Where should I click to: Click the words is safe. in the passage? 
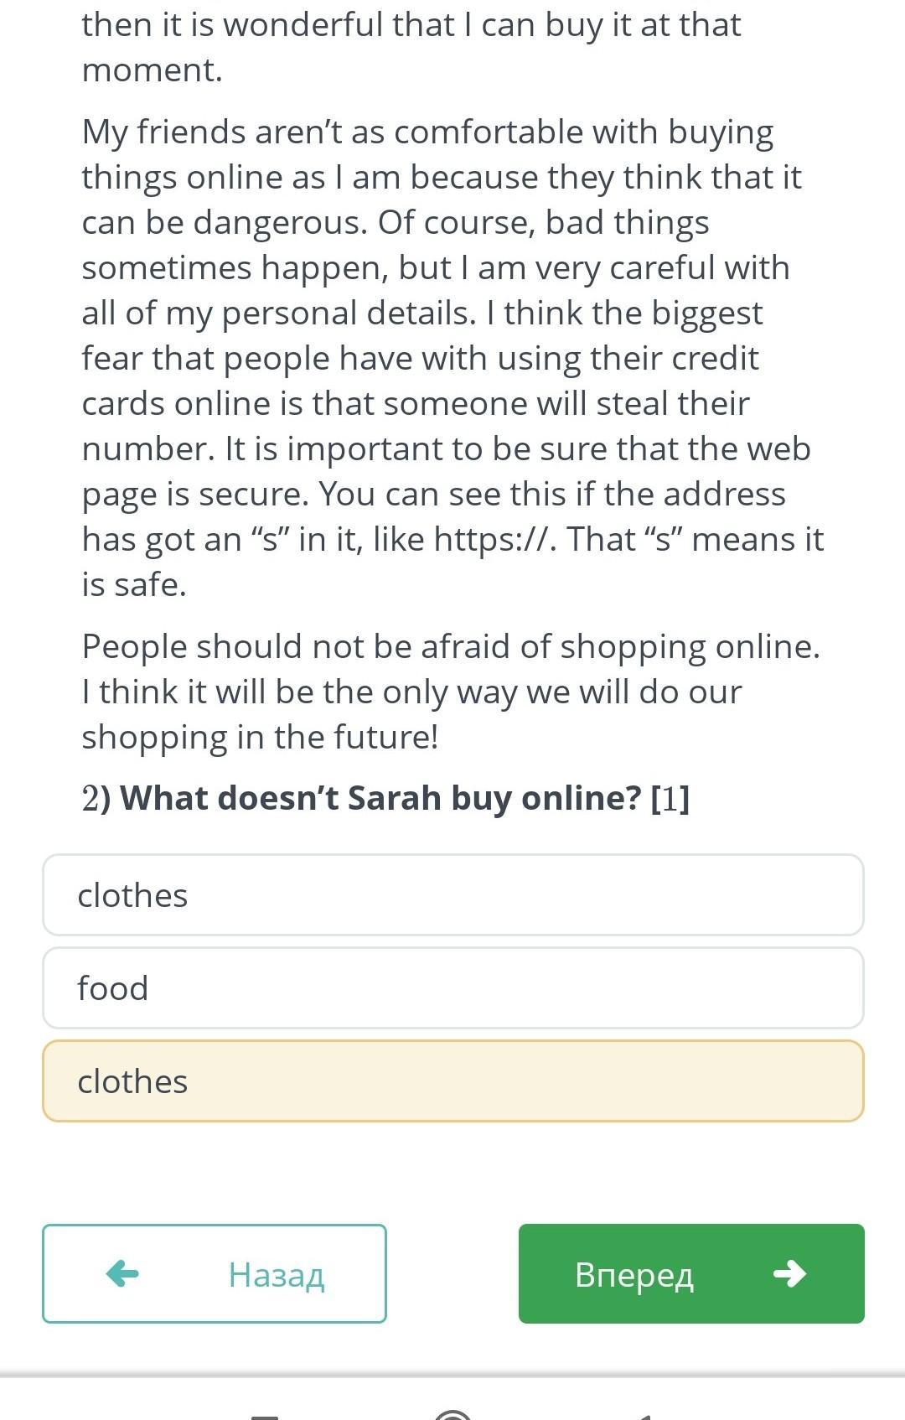pos(134,584)
